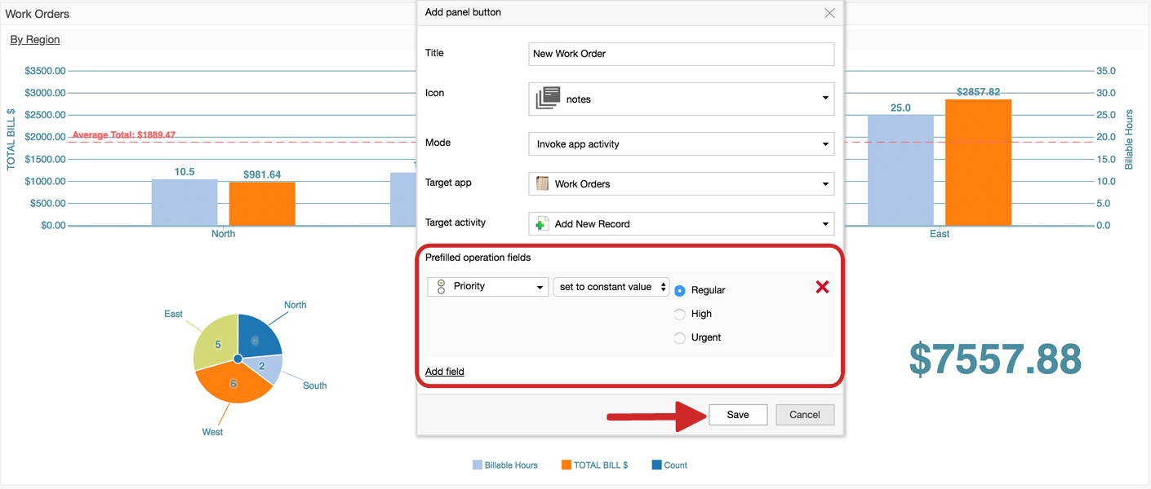
Task: Click the notes icon in Icon field
Action: pos(548,99)
